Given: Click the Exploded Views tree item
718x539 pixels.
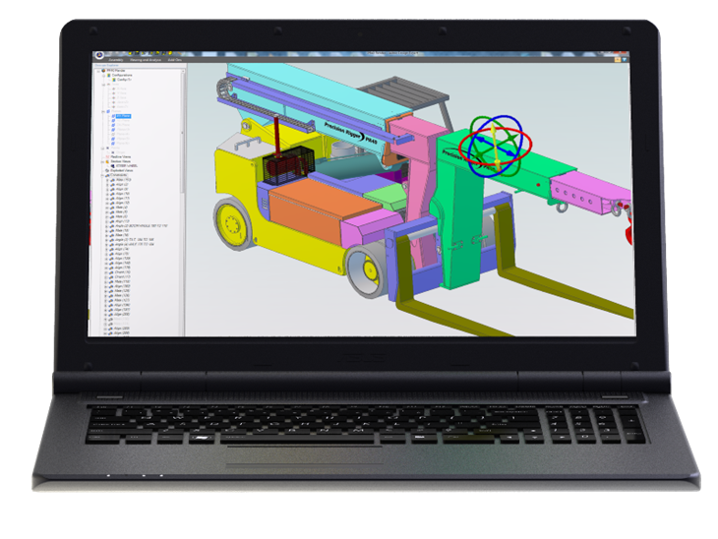Looking at the screenshot, I should (122, 170).
